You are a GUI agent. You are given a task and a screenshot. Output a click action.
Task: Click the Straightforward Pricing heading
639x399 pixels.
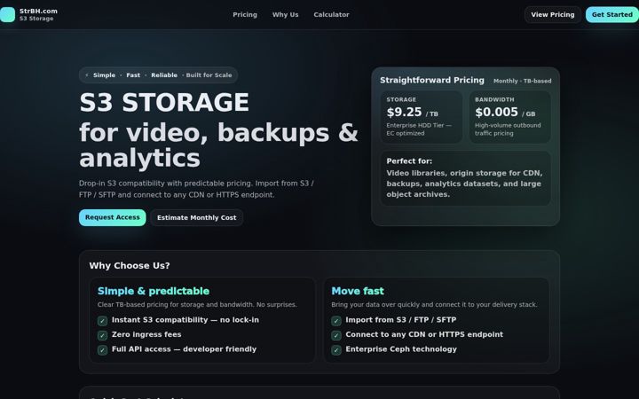432,80
